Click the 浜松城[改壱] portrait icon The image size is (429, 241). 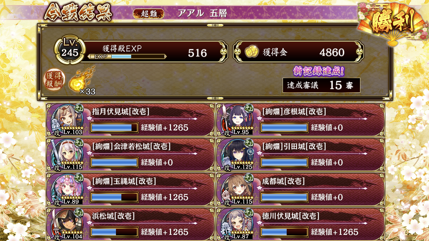tap(67, 224)
